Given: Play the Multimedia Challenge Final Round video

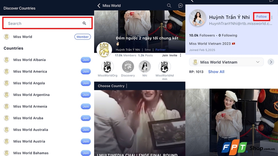Looking at the screenshot, I should click(140, 123).
